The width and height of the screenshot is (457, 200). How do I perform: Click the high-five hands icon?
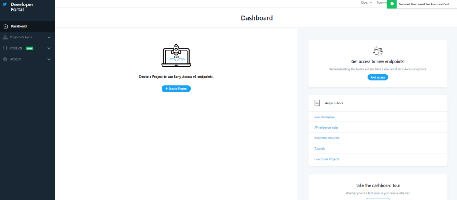coord(378,51)
